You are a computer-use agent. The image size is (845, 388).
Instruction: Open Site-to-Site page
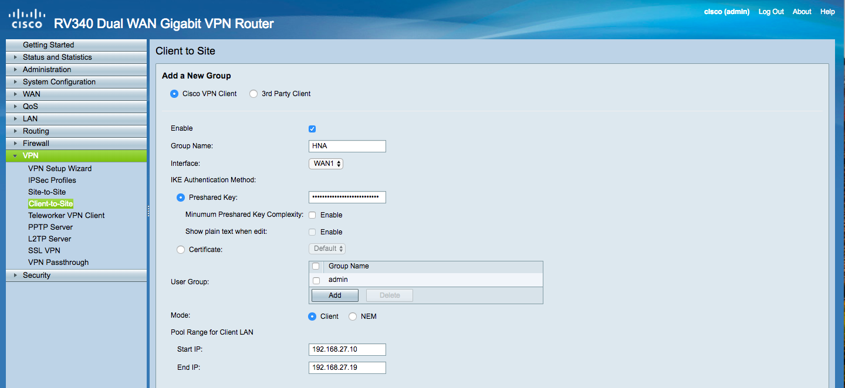(47, 192)
